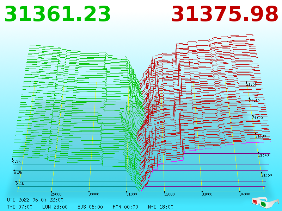Click the 21:20 time marker
This screenshot has height=211, width=282.
[257, 118]
